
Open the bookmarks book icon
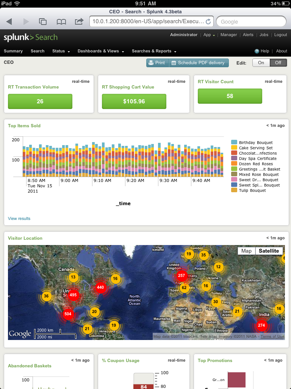61,22
